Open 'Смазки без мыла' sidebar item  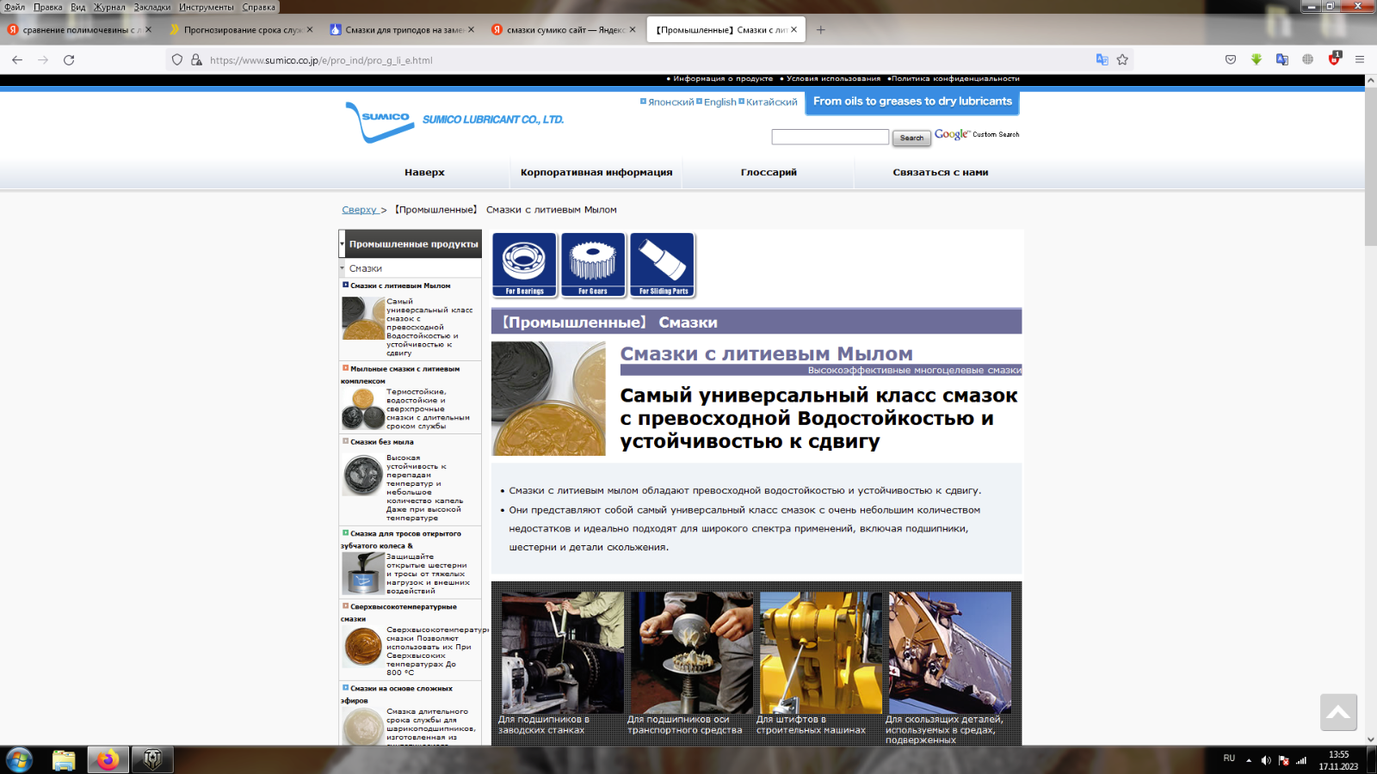[x=382, y=442]
